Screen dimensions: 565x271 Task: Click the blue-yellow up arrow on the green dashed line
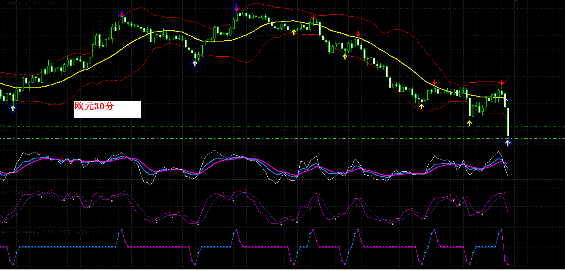508,142
